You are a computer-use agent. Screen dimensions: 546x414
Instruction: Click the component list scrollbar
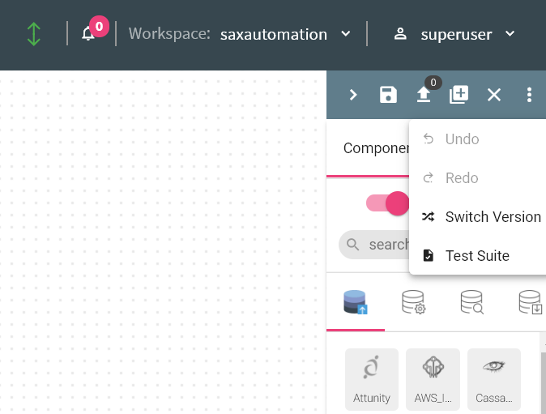pos(544,383)
